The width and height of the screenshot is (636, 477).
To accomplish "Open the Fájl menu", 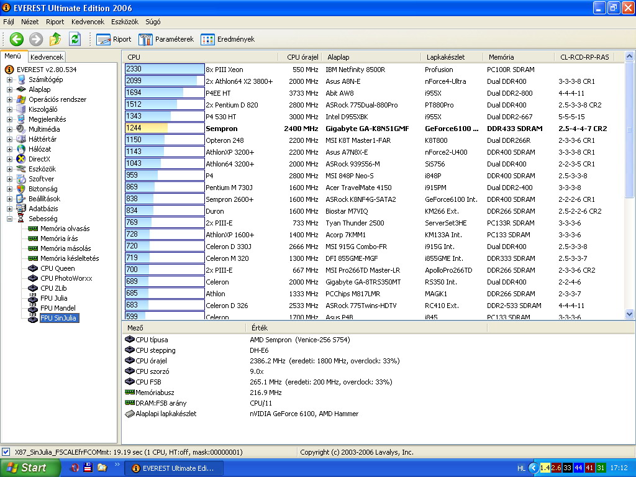I will point(9,22).
